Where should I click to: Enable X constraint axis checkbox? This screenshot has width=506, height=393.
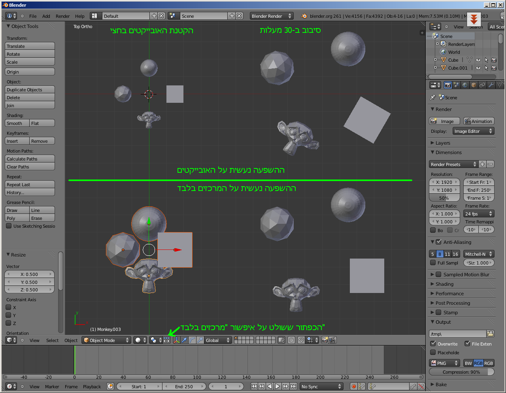point(8,307)
